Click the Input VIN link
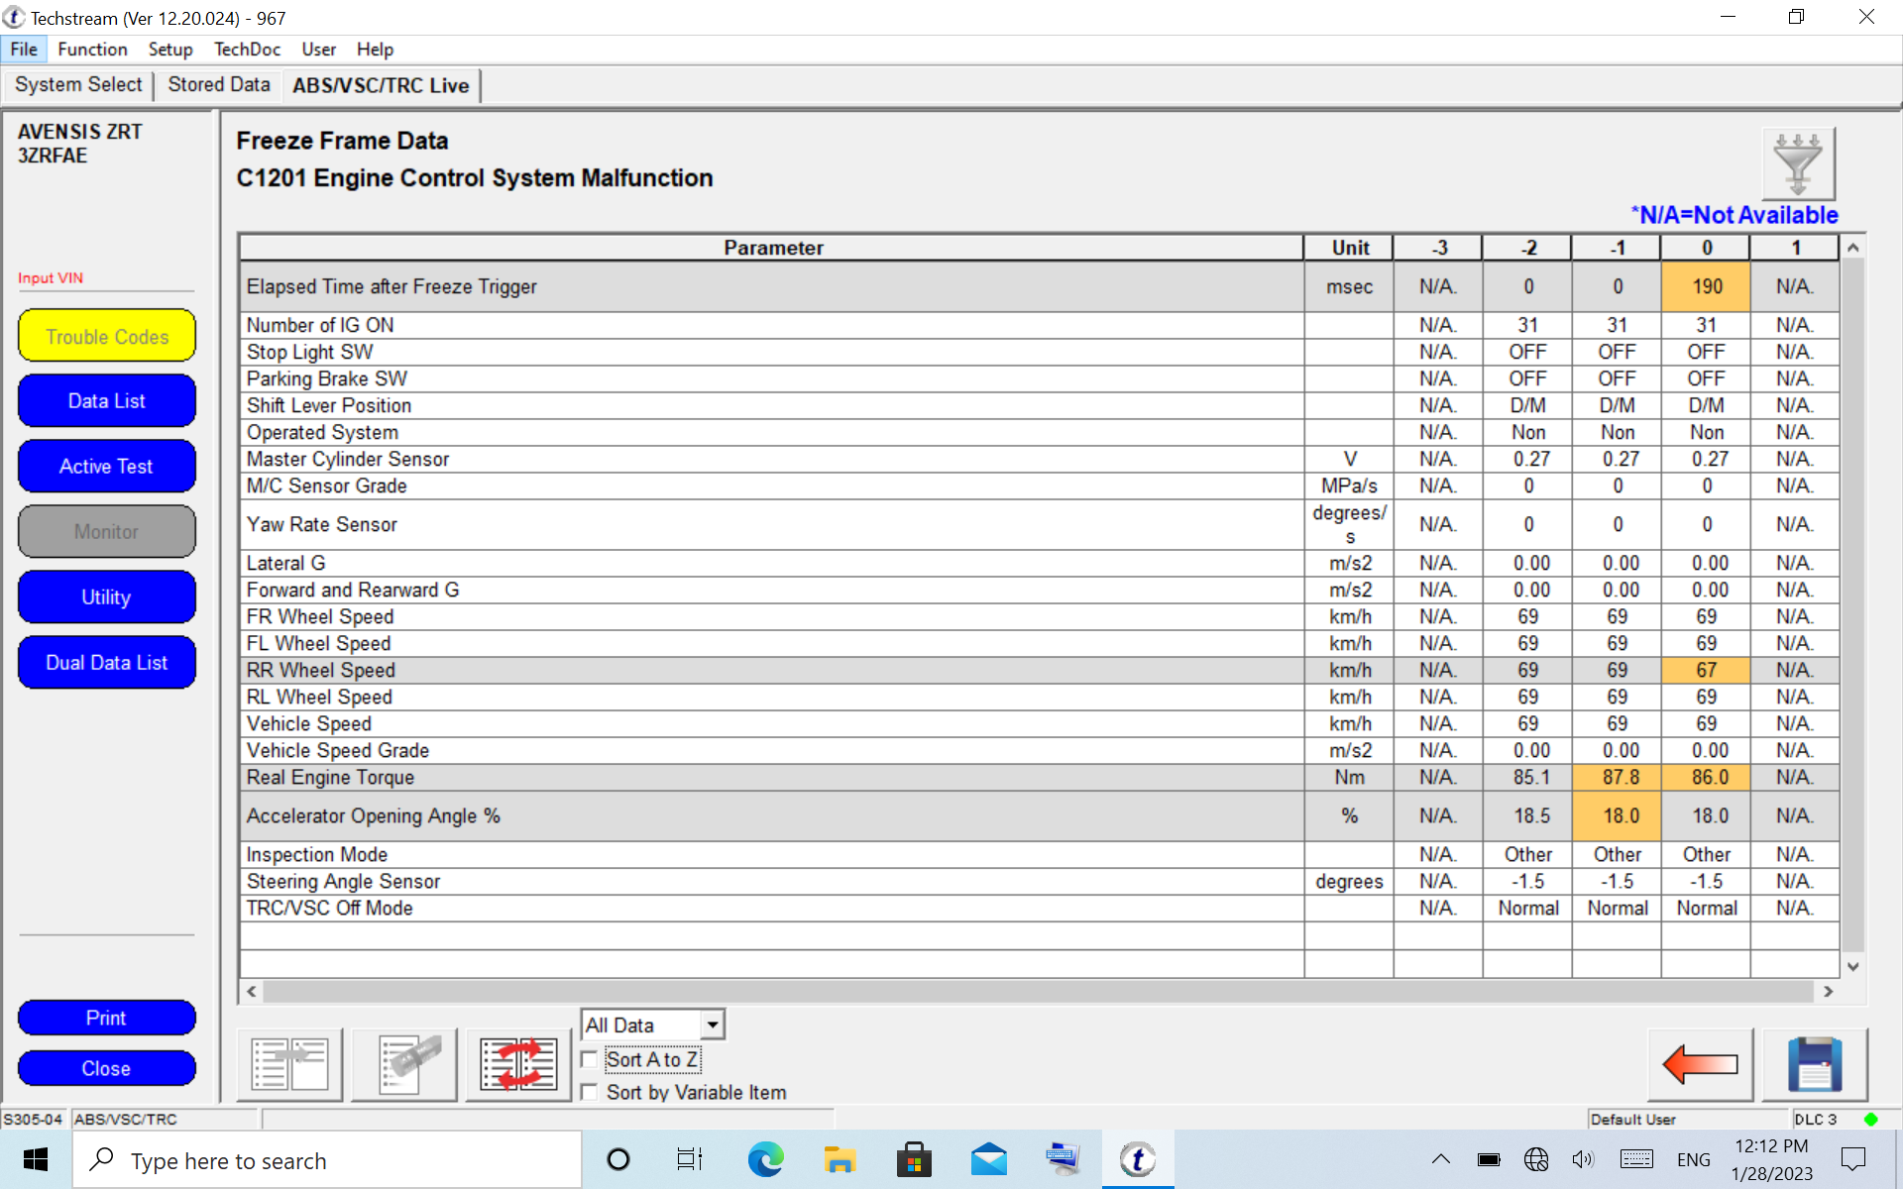 click(51, 278)
